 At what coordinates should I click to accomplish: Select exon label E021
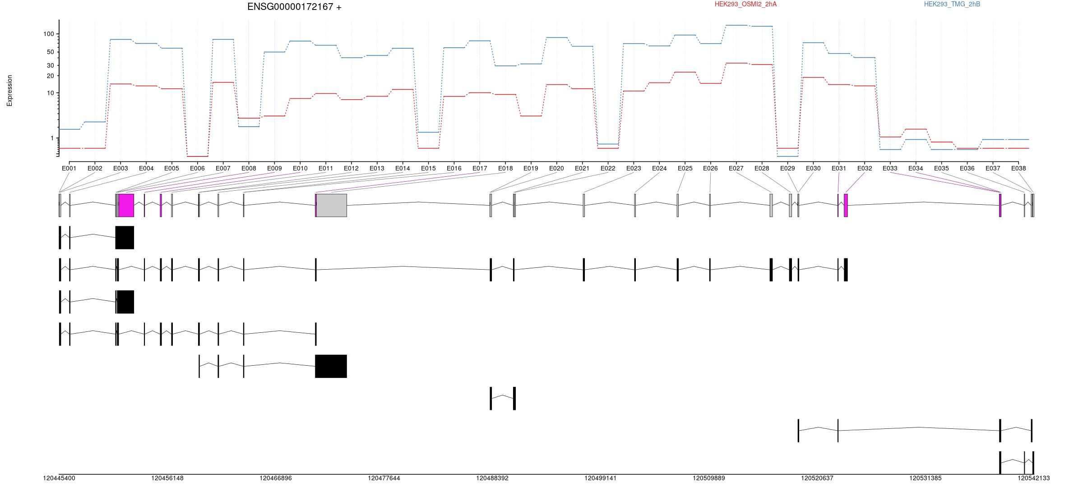(582, 168)
